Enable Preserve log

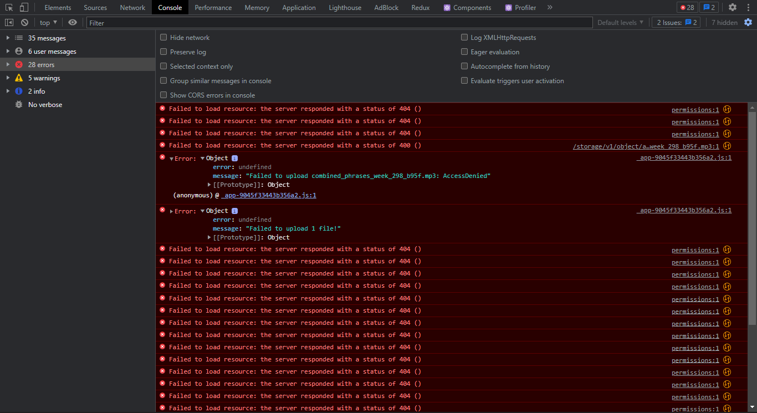click(163, 52)
